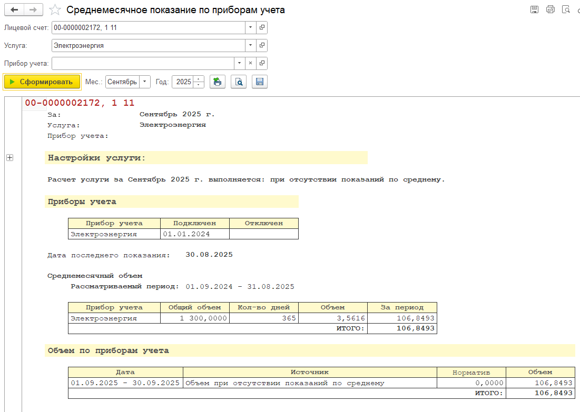The height and width of the screenshot is (412, 580).
Task: Click into the Прибор учета input field
Action: click(142, 63)
